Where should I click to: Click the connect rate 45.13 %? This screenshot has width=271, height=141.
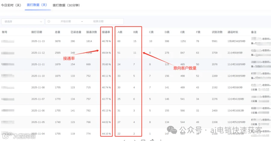[x=106, y=111]
